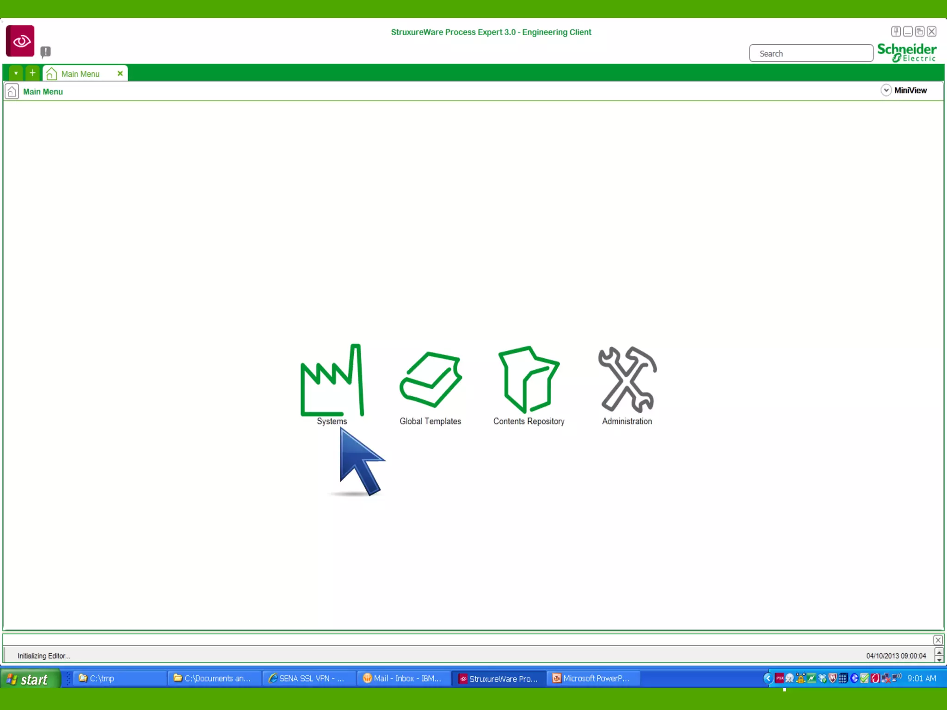The width and height of the screenshot is (947, 710).
Task: Open Contents Repository box icon
Action: coord(529,379)
